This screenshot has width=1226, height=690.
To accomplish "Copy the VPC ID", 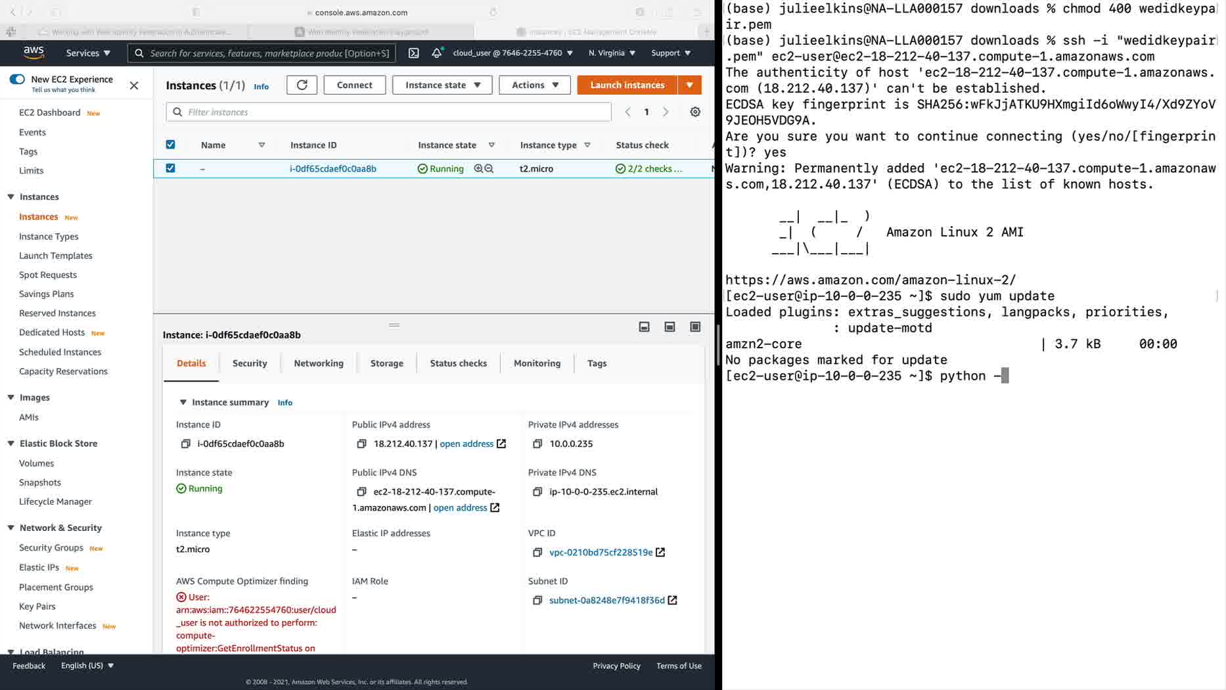I will [x=537, y=552].
